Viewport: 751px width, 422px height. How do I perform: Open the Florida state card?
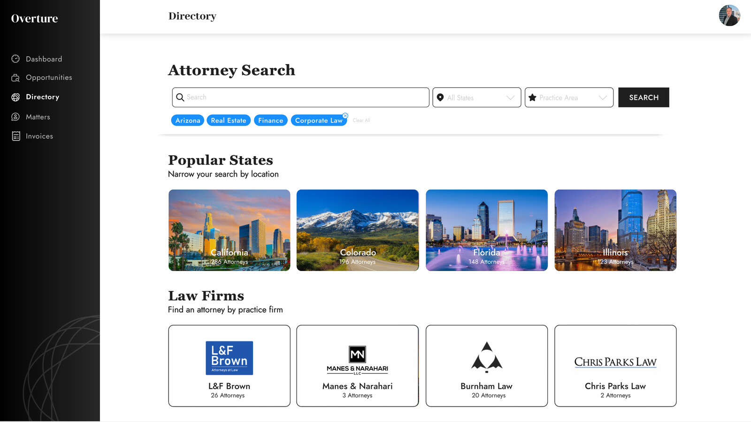487,230
